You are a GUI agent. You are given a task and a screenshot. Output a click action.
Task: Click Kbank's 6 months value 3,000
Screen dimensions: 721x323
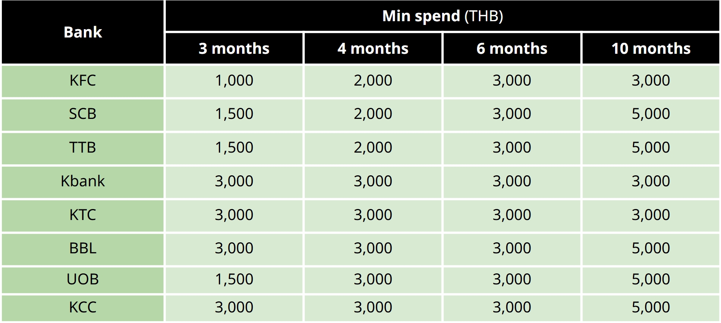[512, 181]
